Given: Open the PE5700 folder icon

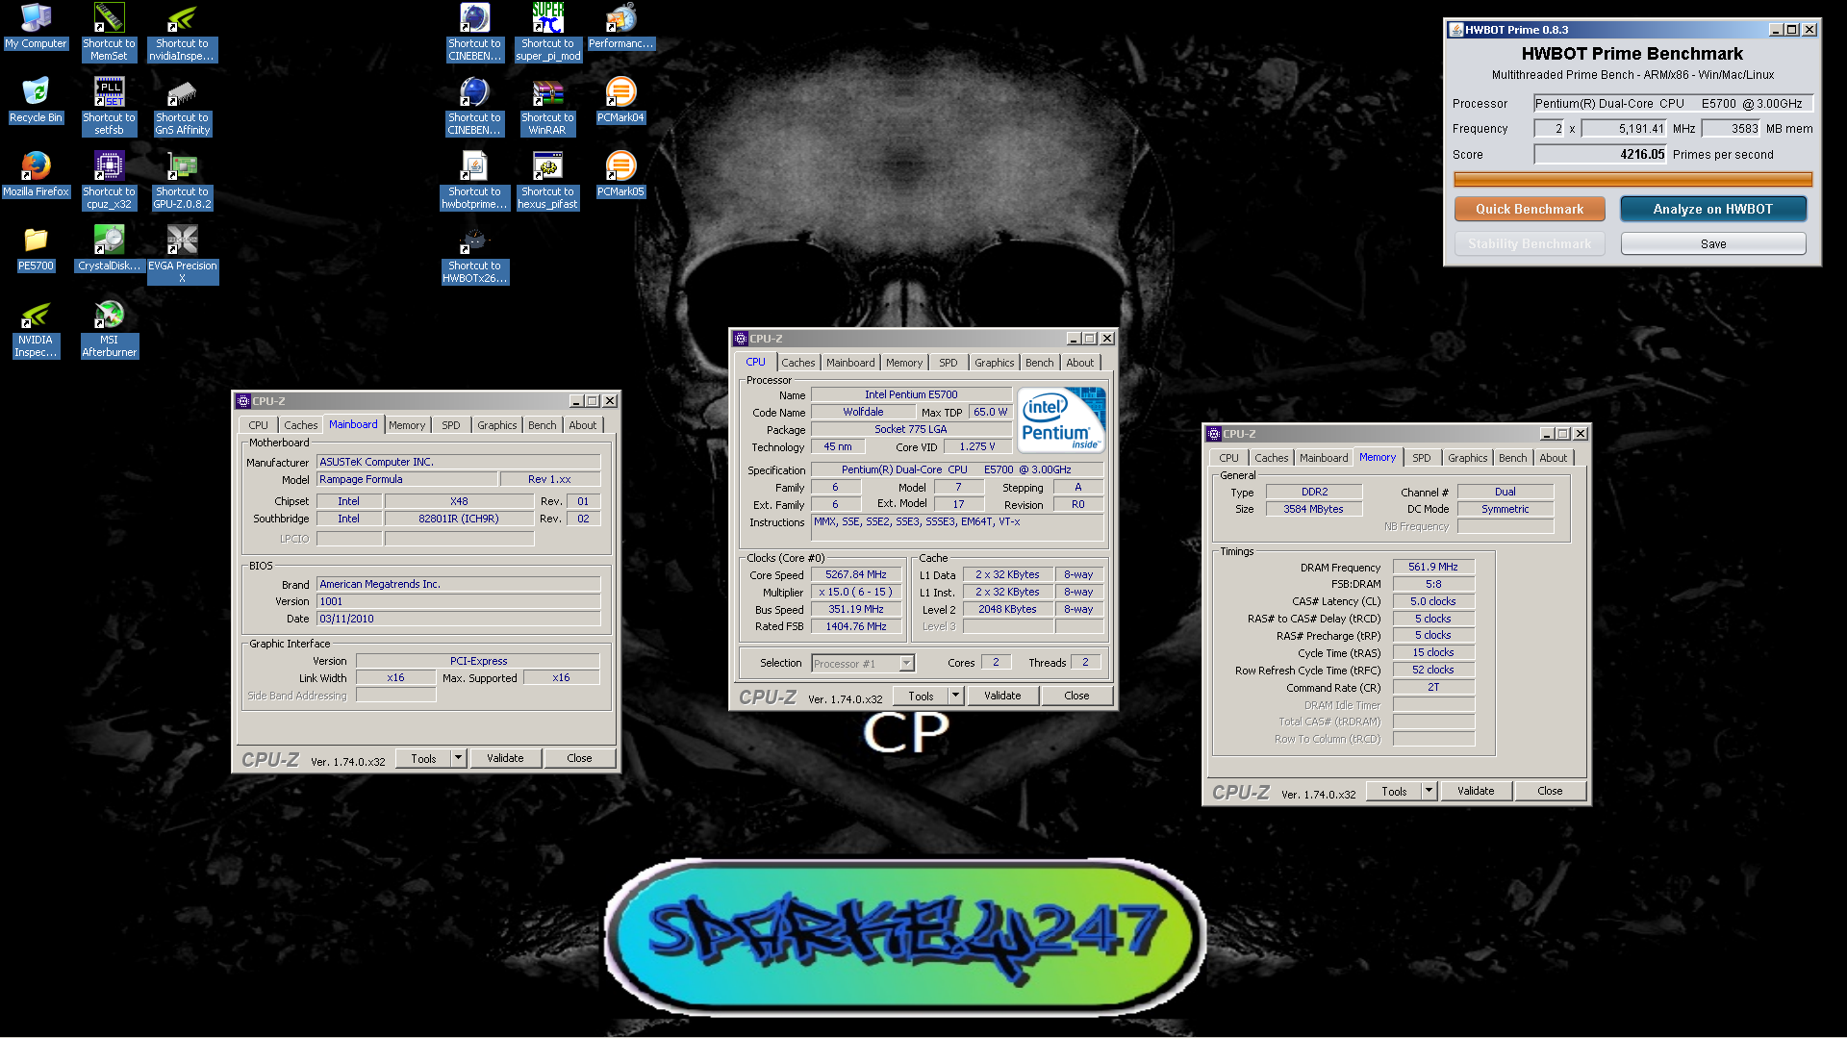Looking at the screenshot, I should click(36, 248).
